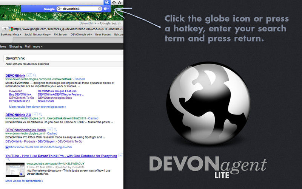This screenshot has width=302, height=189.
Task: Expand 'Show more results from devon-technologies.com'
Action: click(x=39, y=147)
